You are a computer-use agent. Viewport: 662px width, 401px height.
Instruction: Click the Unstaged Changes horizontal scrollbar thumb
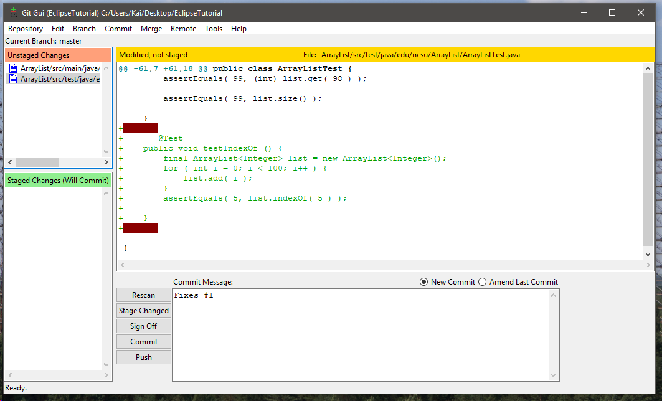(37, 162)
